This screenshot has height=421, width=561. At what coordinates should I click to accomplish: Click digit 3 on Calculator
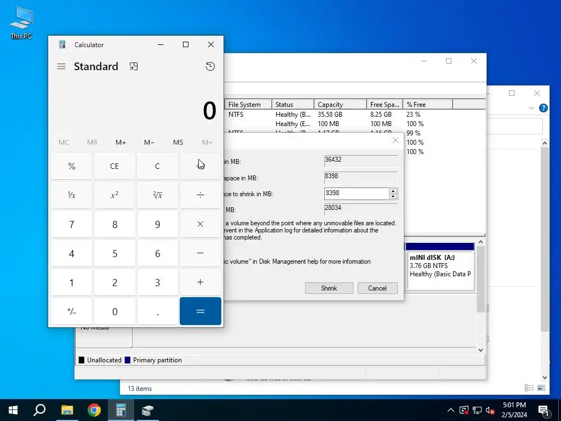click(x=157, y=282)
